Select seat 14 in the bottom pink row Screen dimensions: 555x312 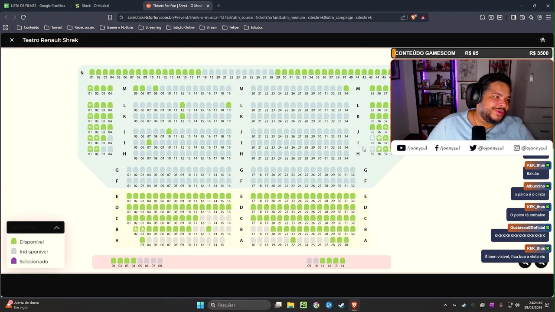click(343, 261)
